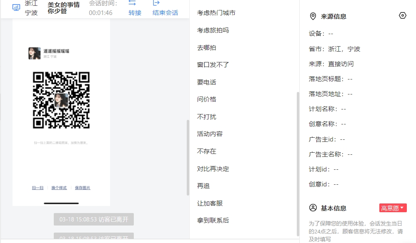Select quick reply 对比再决定
The width and height of the screenshot is (416, 243).
(213, 169)
